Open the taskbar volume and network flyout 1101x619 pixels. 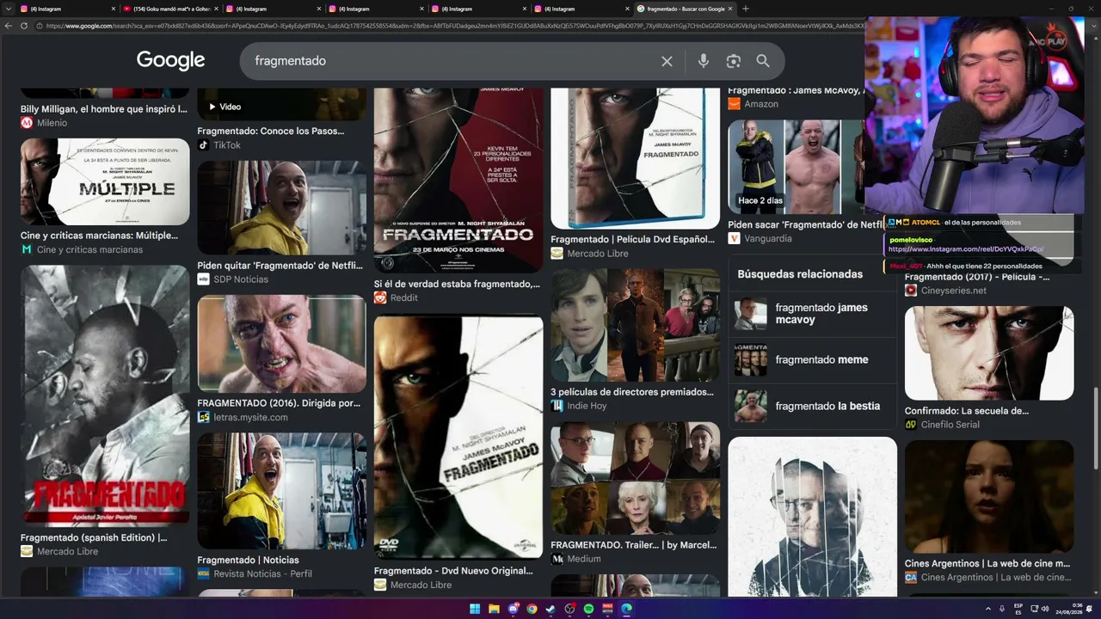click(1040, 609)
